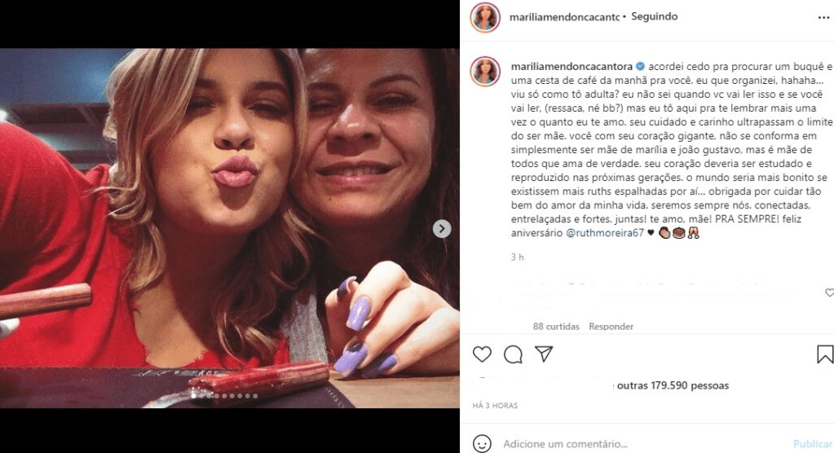Open the caption author's profile picture
The height and width of the screenshot is (453, 834).
coord(485,71)
